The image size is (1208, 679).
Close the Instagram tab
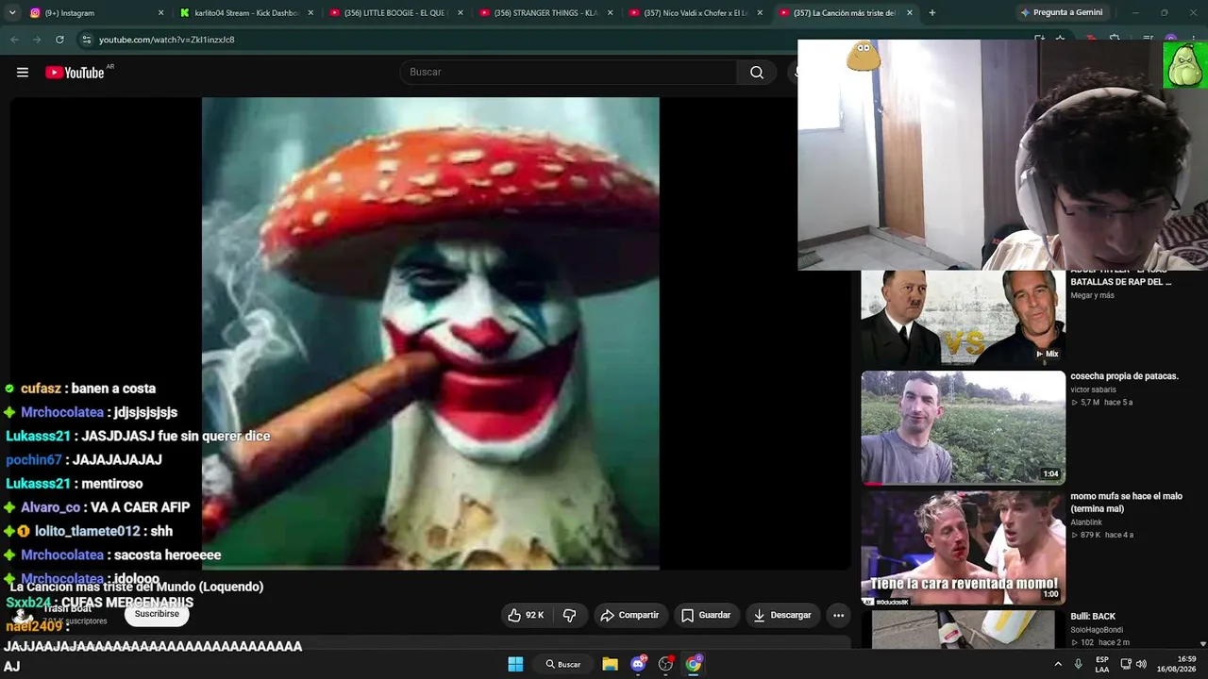pos(160,13)
